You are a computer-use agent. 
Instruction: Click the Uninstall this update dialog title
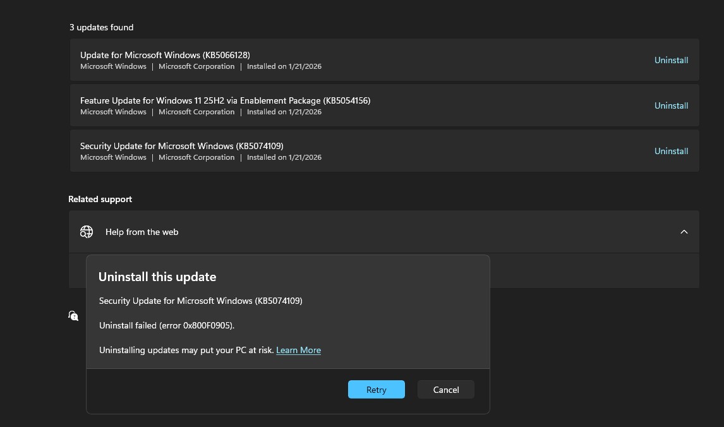click(x=157, y=277)
